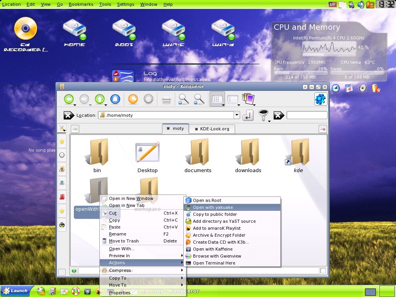Open the Back button history dropdown arrow
Screen dimensions: 396x297
click(x=75, y=105)
